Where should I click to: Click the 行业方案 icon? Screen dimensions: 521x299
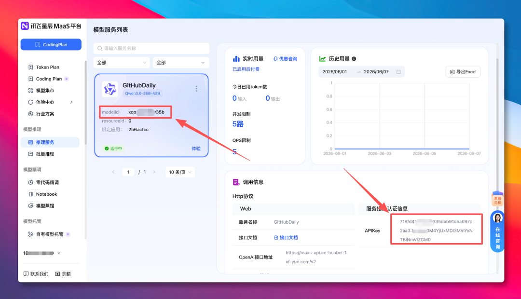30,114
